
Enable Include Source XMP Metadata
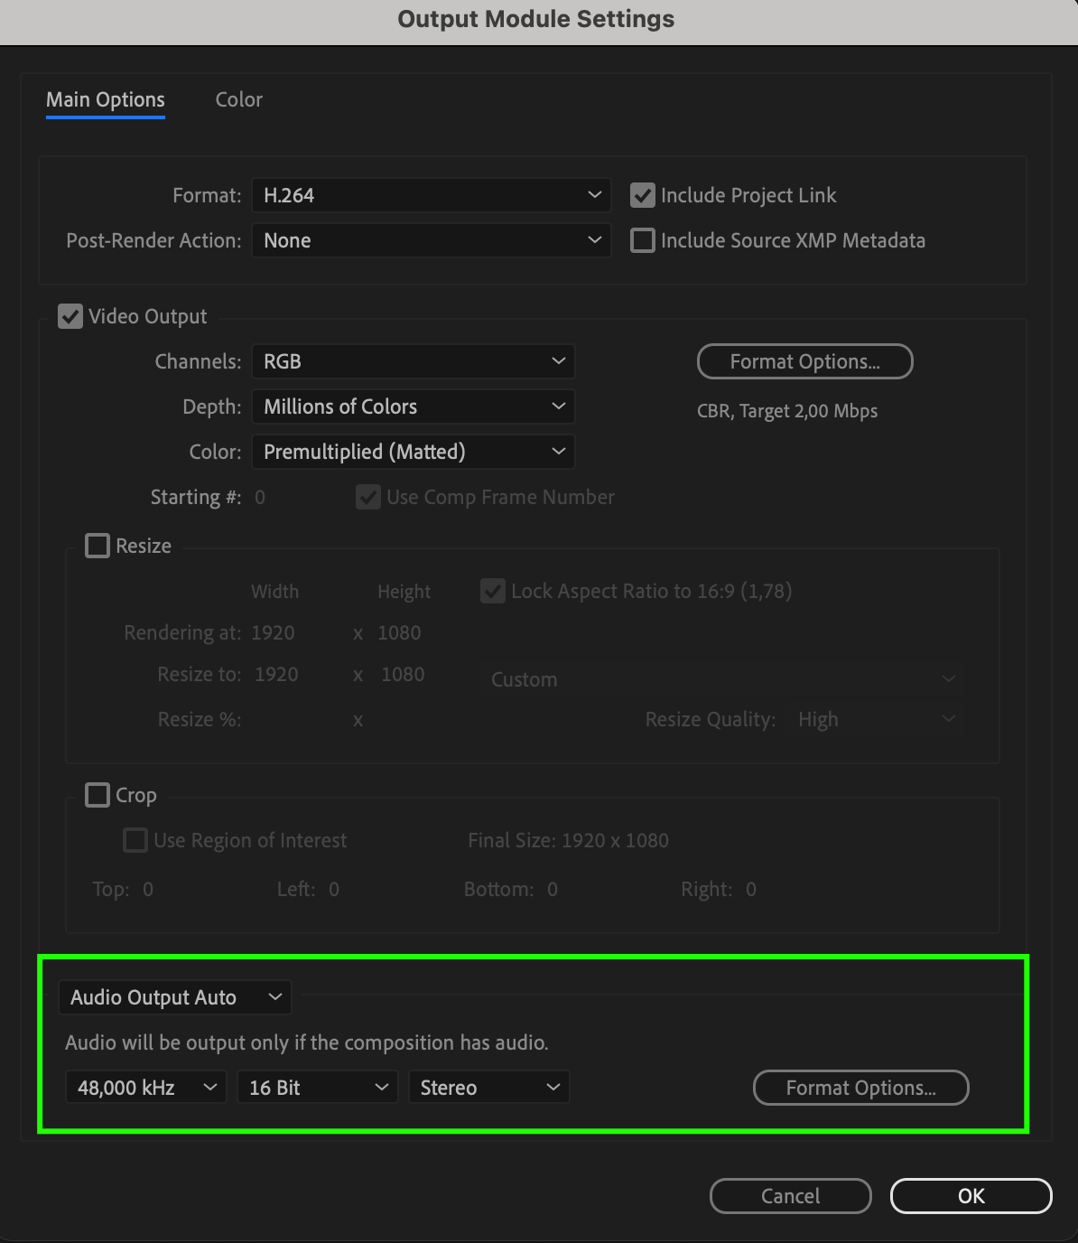(x=643, y=240)
